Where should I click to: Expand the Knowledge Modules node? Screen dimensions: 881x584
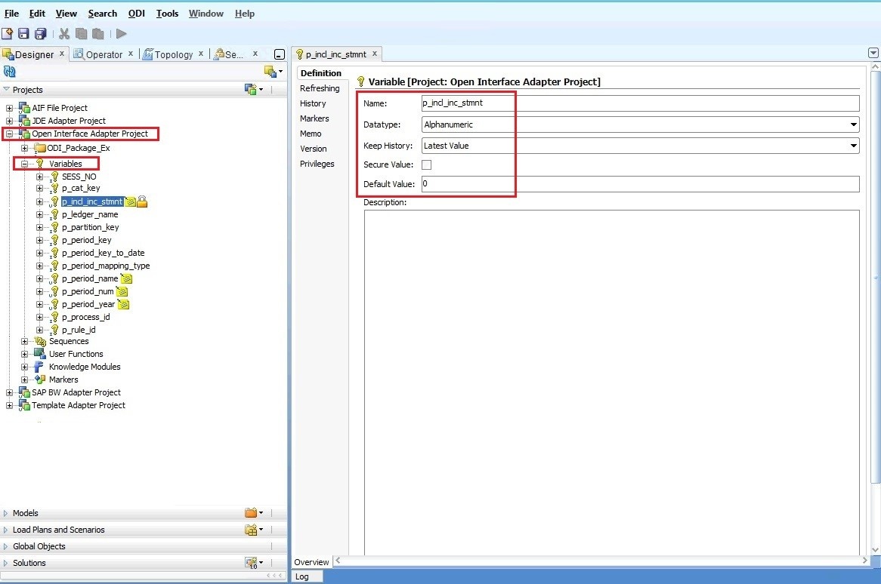23,367
